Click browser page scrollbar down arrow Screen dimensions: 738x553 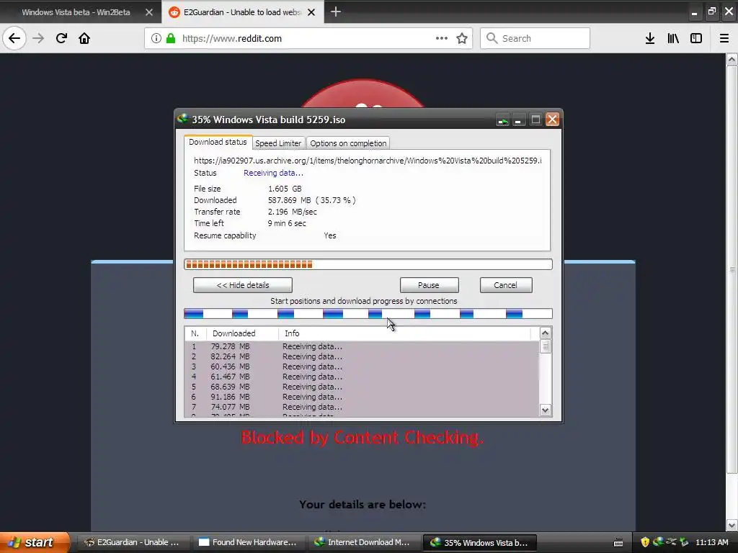click(x=732, y=525)
